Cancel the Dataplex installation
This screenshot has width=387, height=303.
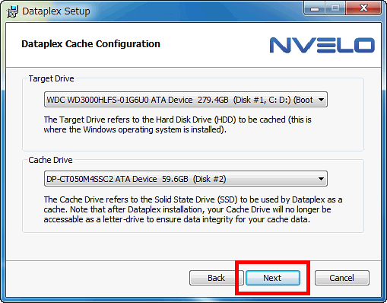[341, 278]
